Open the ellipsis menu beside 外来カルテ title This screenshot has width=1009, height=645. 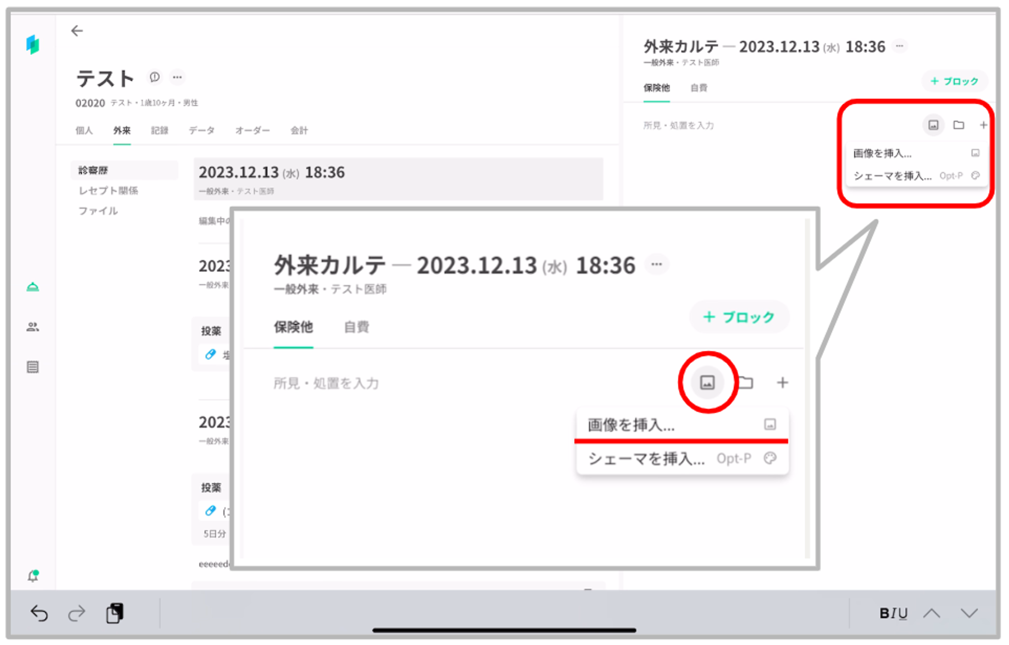[900, 46]
